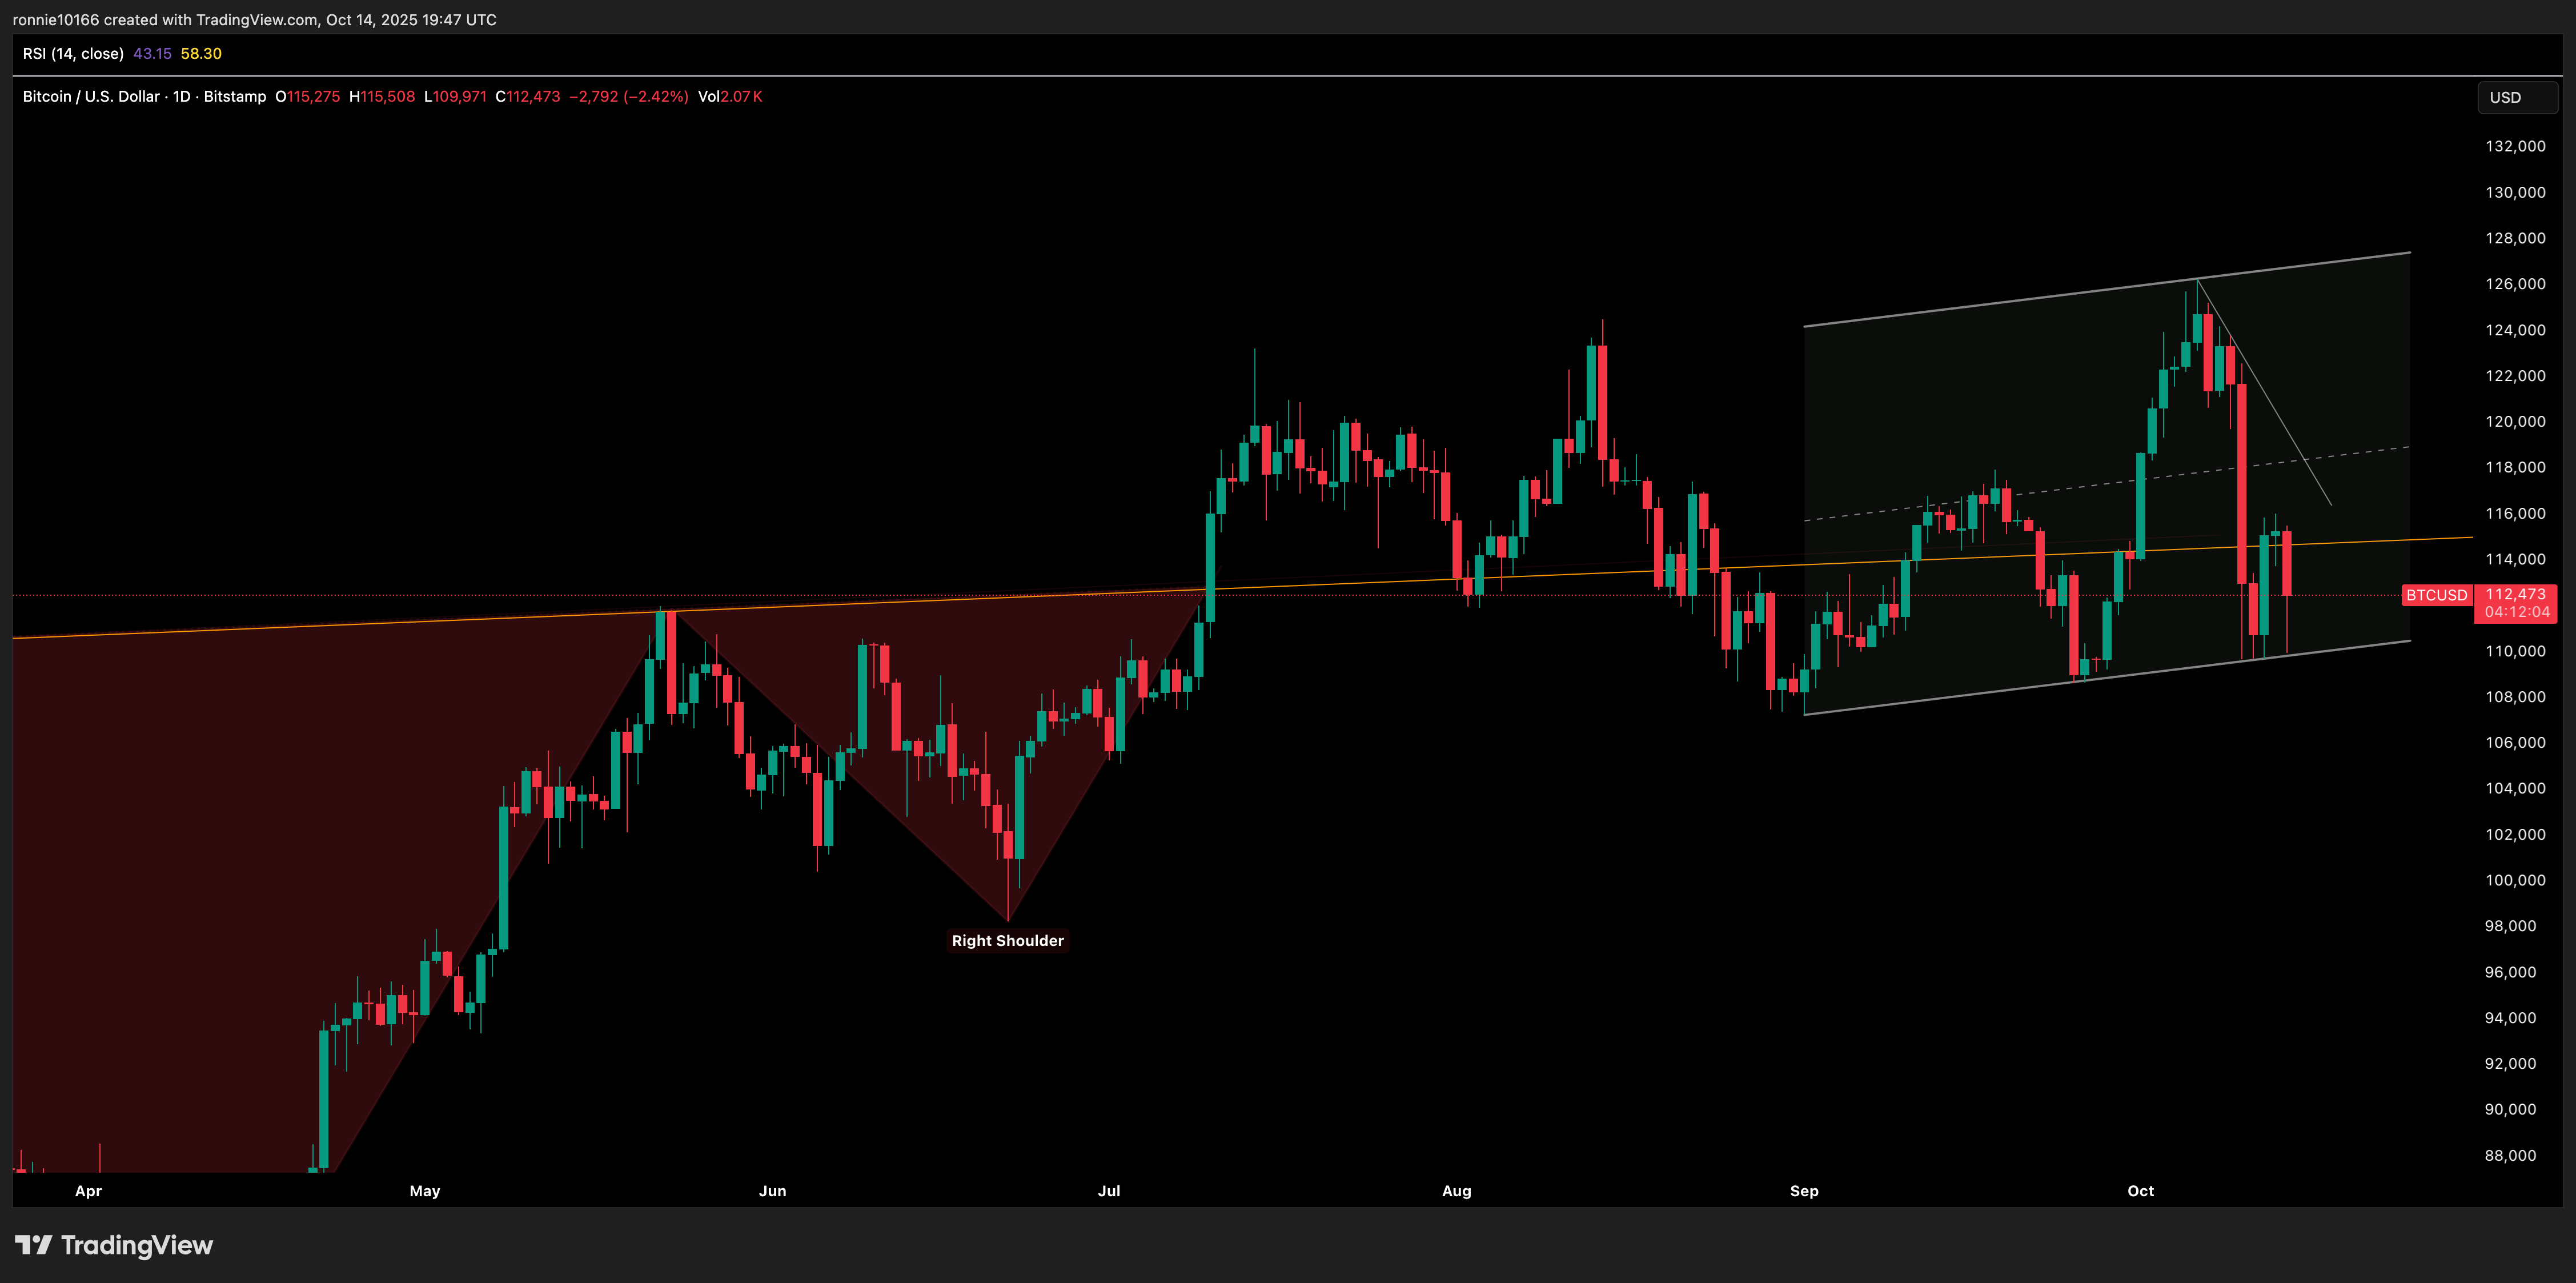Click the 1D interval in chart legend
Viewport: 2576px width, 1283px height.
point(181,97)
